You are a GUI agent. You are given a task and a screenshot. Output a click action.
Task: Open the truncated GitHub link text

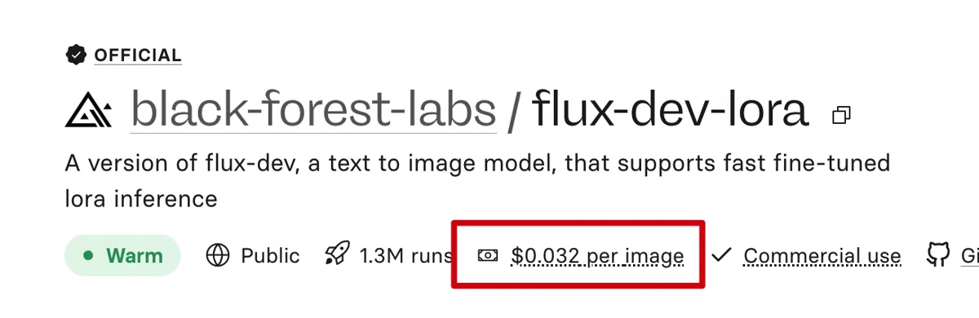point(970,256)
